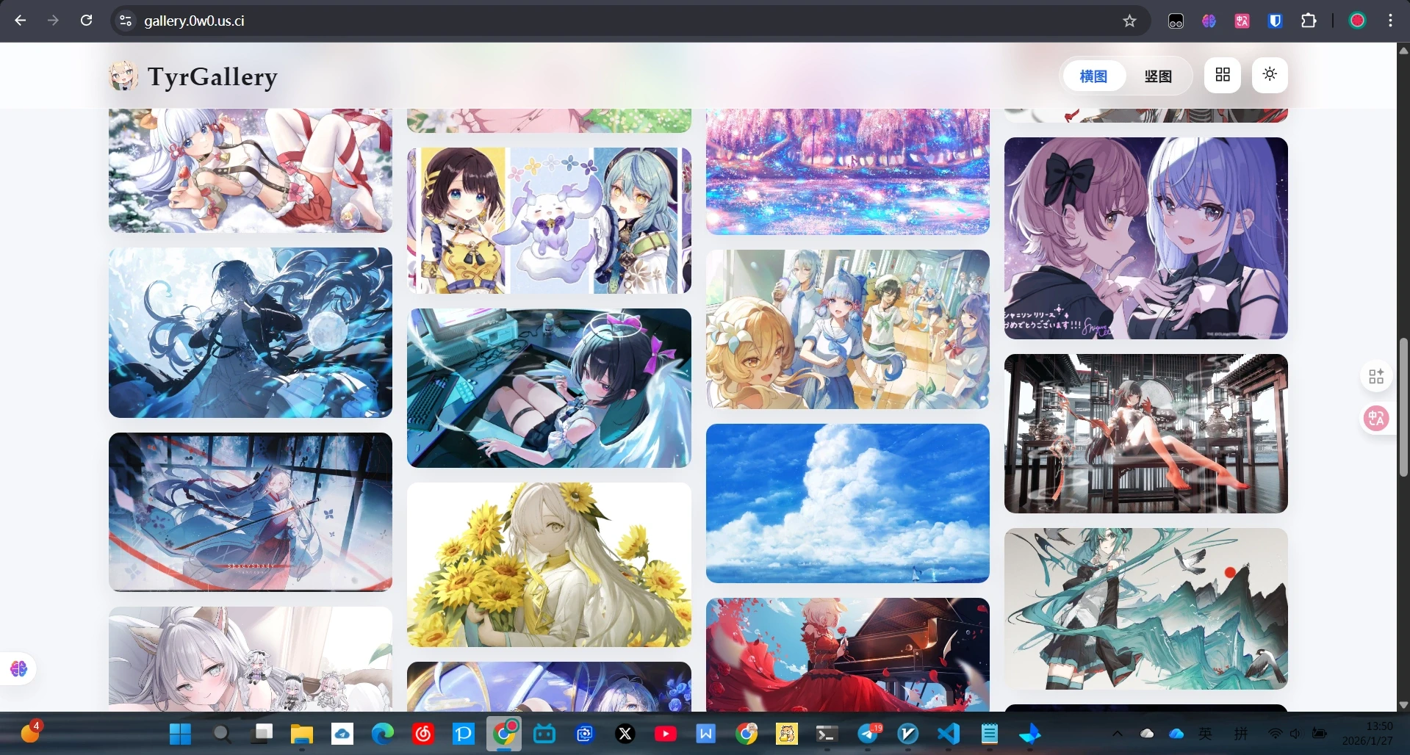Click the page vertical scrollbar thumb
Screen dimensions: 1410x755
[1403, 408]
